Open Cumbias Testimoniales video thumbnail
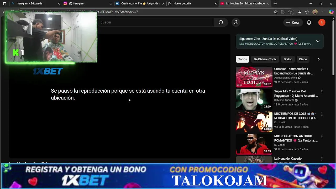The height and width of the screenshot is (189, 336). click(x=254, y=77)
